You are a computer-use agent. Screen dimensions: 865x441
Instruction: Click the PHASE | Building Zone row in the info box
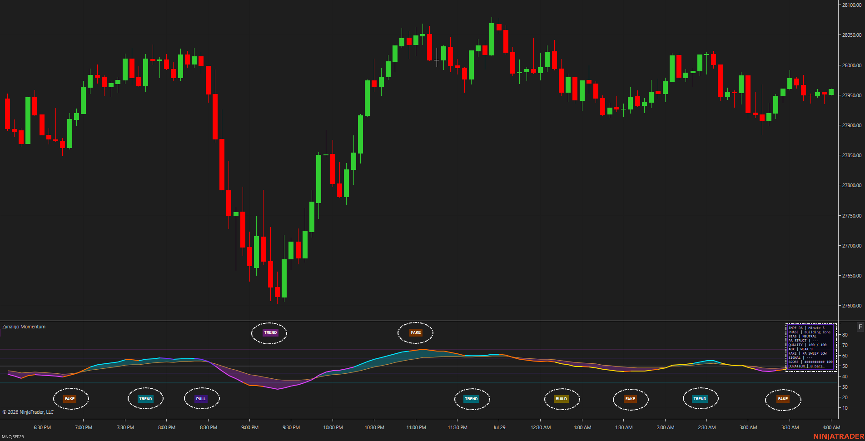(810, 332)
